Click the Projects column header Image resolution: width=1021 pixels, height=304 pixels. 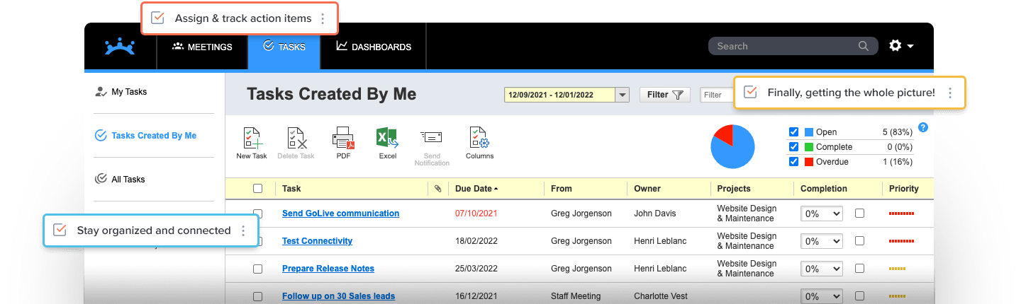tap(734, 189)
